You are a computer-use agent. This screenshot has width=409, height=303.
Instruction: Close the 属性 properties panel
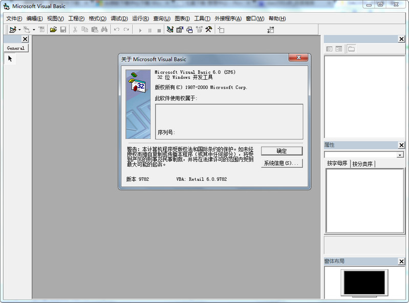401,145
